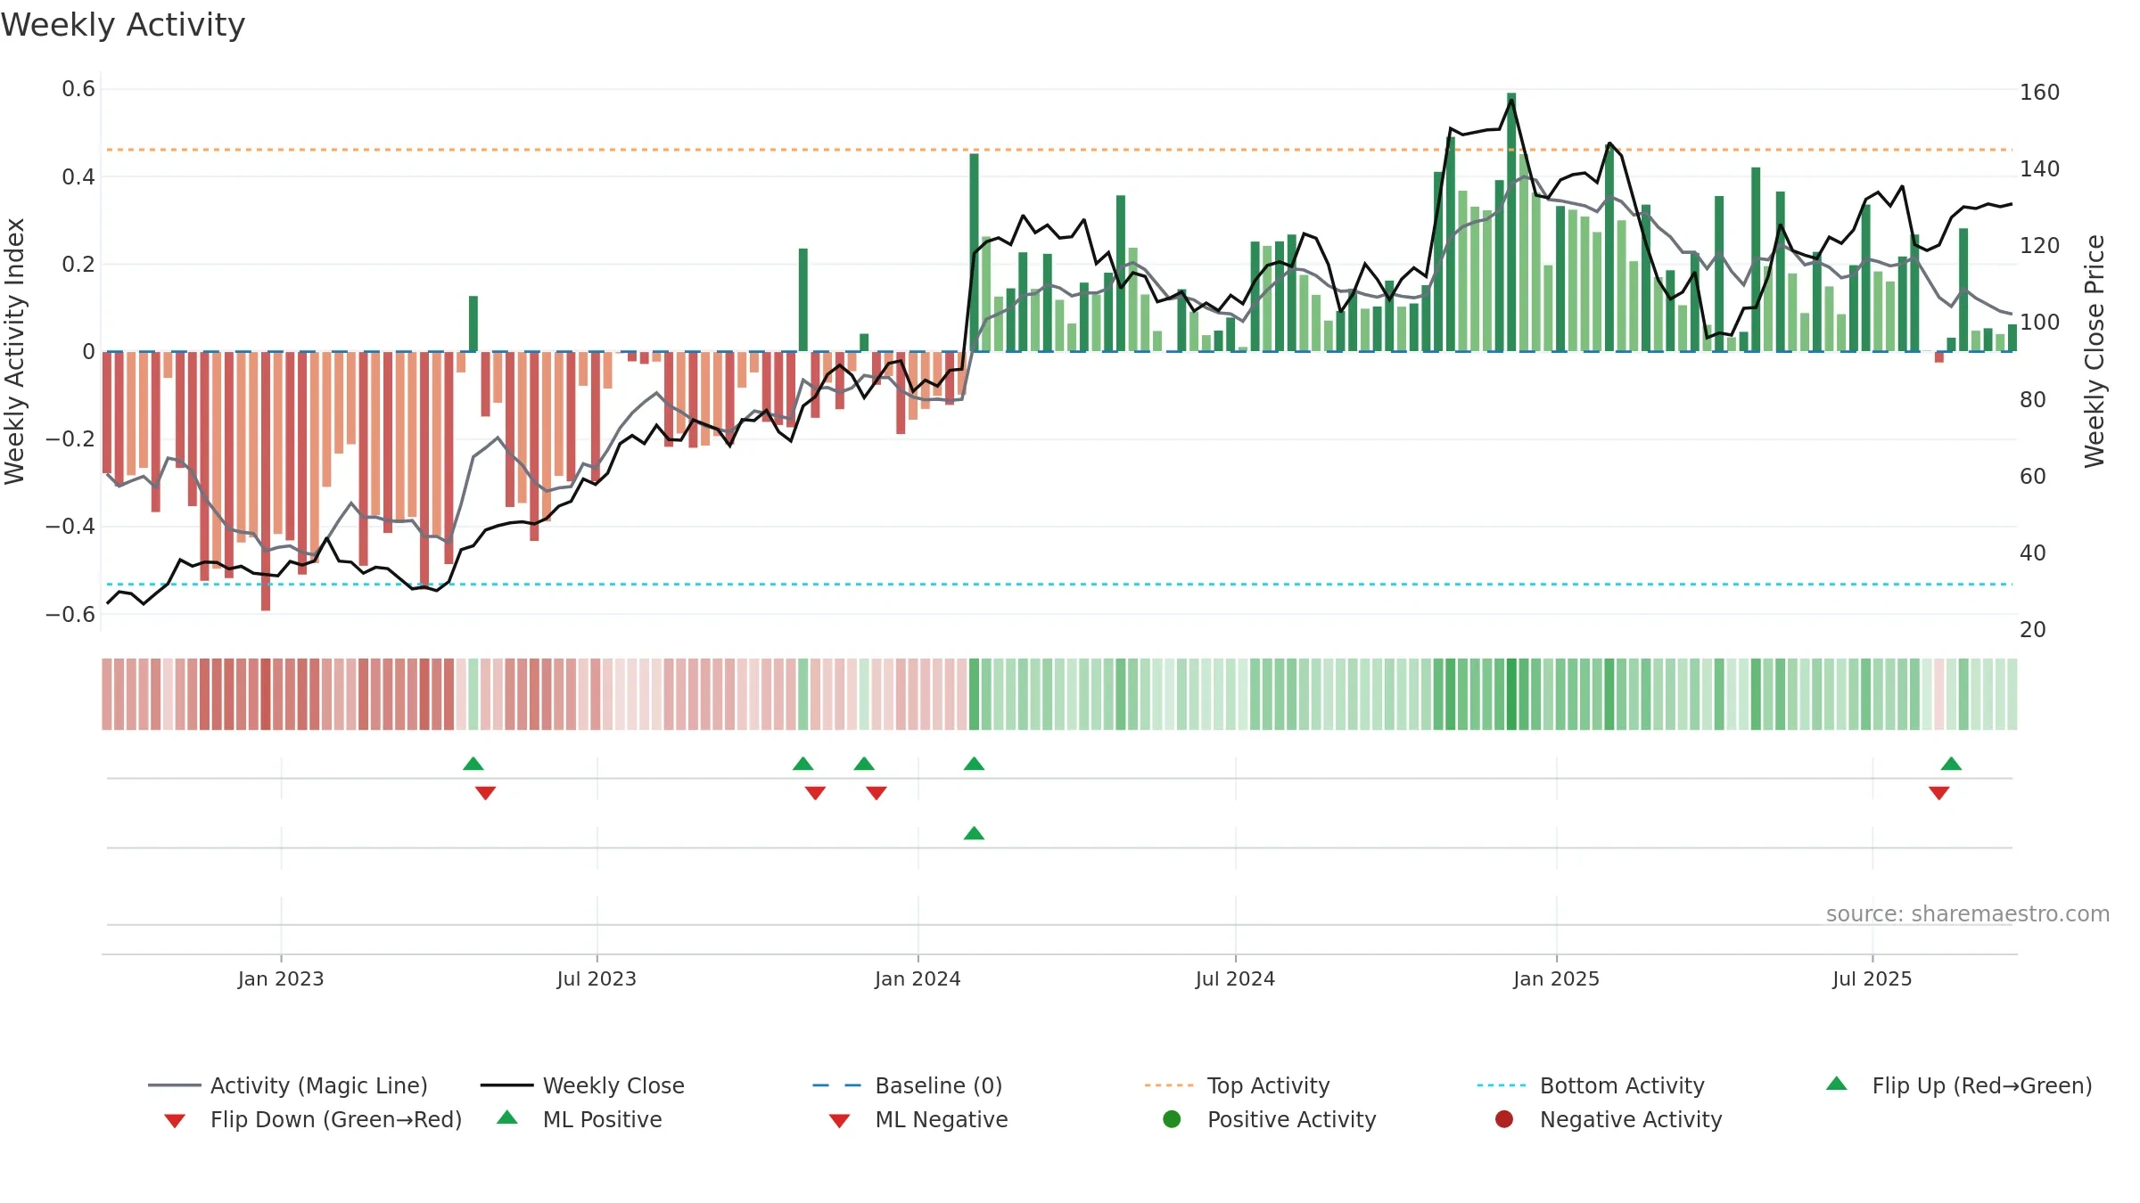
Task: Click the Weekly Close Price axis title
Action: 2095,351
